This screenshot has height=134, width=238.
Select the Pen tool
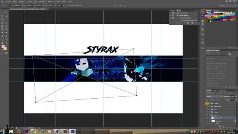coord(3,36)
